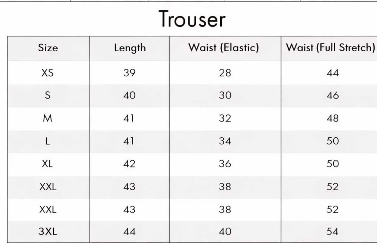377x243 pixels.
Task: Select the Size column header
Action: (x=48, y=48)
